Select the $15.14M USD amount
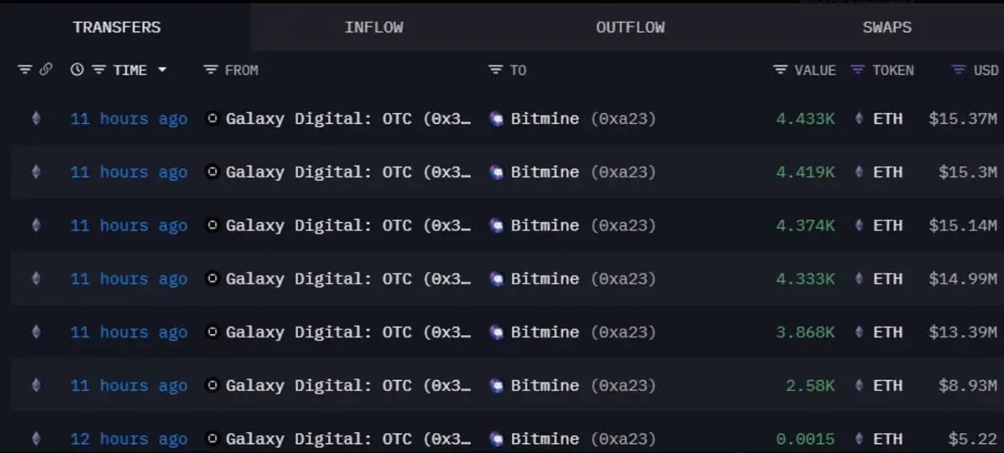1004x453 pixels. pos(963,225)
